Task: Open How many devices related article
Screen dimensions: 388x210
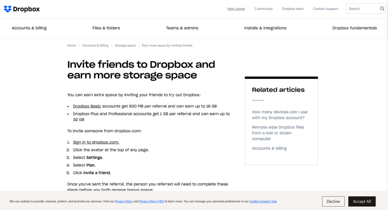Action: (x=280, y=115)
